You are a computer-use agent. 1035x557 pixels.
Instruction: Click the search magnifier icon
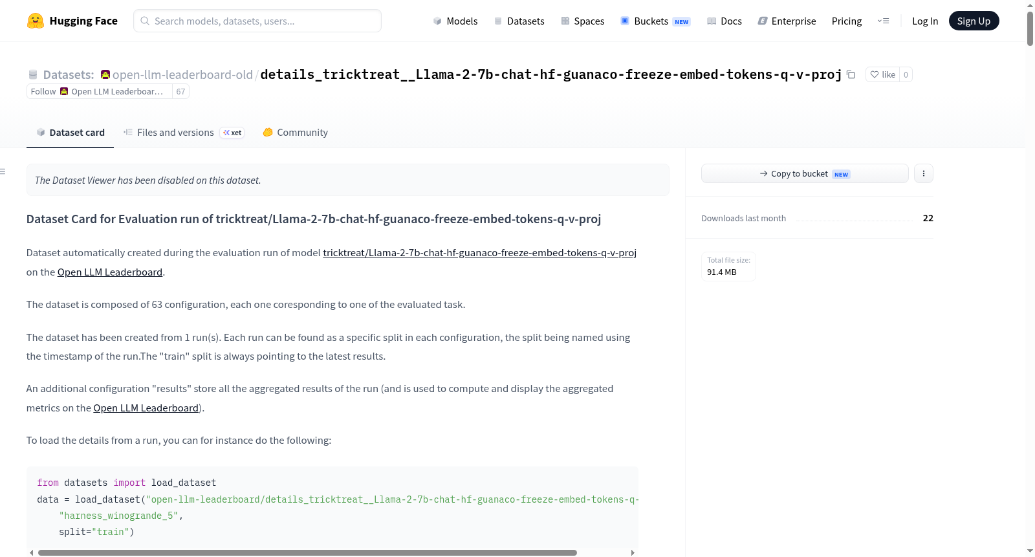point(145,21)
